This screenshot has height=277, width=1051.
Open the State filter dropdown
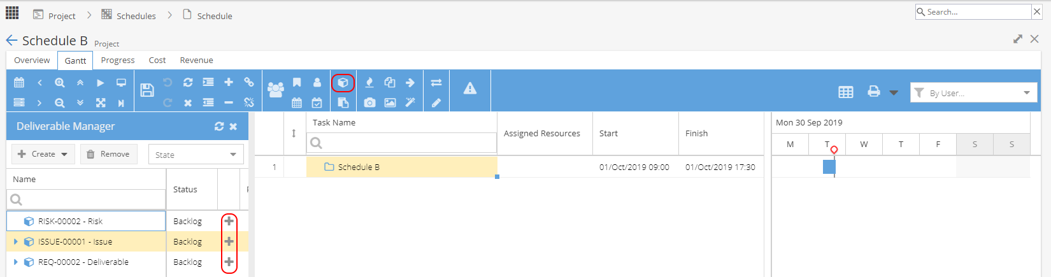pyautogui.click(x=196, y=155)
